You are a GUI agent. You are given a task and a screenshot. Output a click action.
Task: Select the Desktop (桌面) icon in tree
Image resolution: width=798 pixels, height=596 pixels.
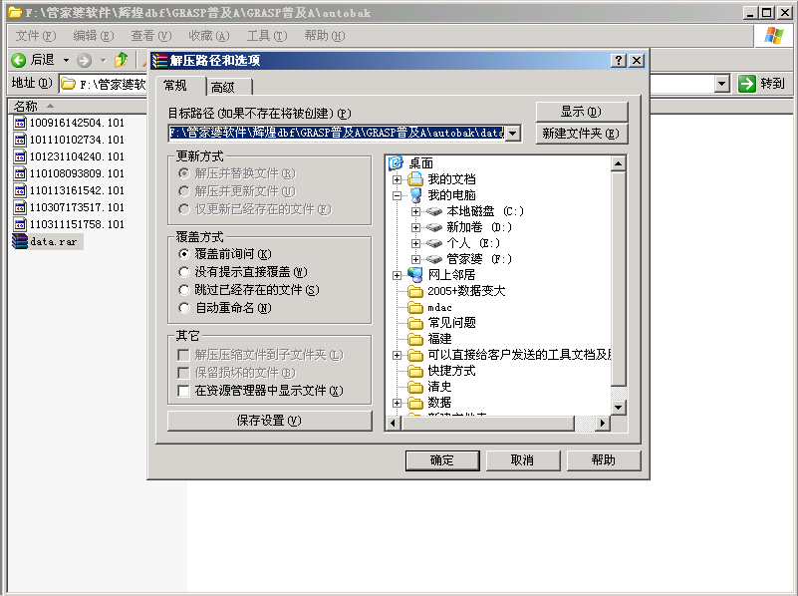pyautogui.click(x=396, y=163)
